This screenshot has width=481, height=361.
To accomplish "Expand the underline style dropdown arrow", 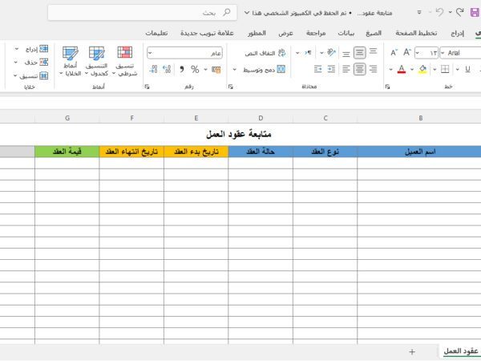I will [x=458, y=70].
